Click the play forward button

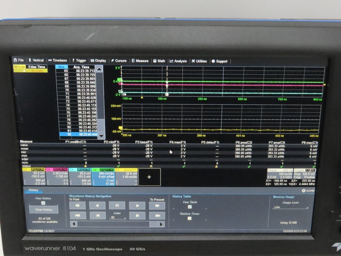pyautogui.click(x=137, y=206)
